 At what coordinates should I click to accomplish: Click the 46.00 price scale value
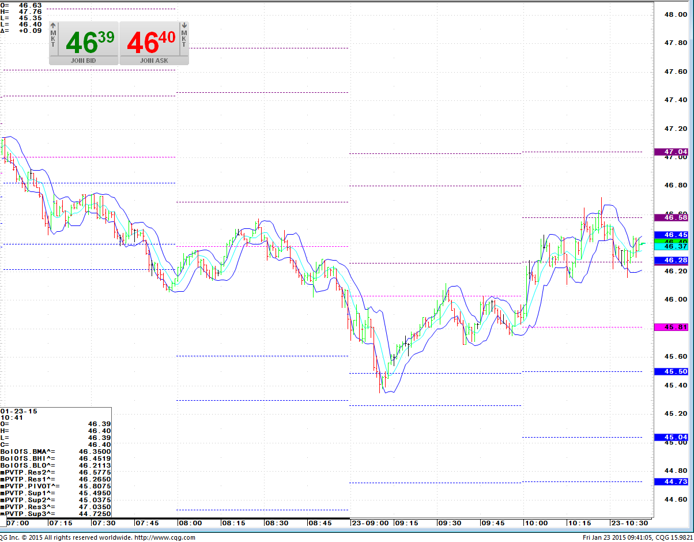point(676,300)
